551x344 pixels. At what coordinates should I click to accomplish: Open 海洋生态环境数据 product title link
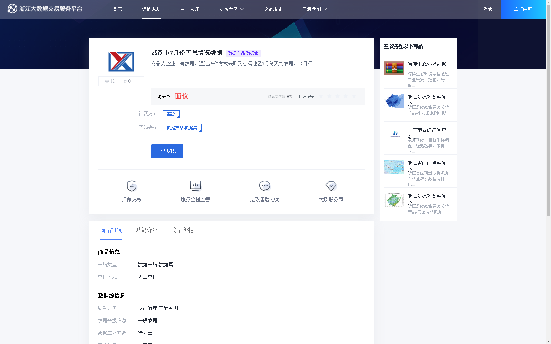[427, 64]
